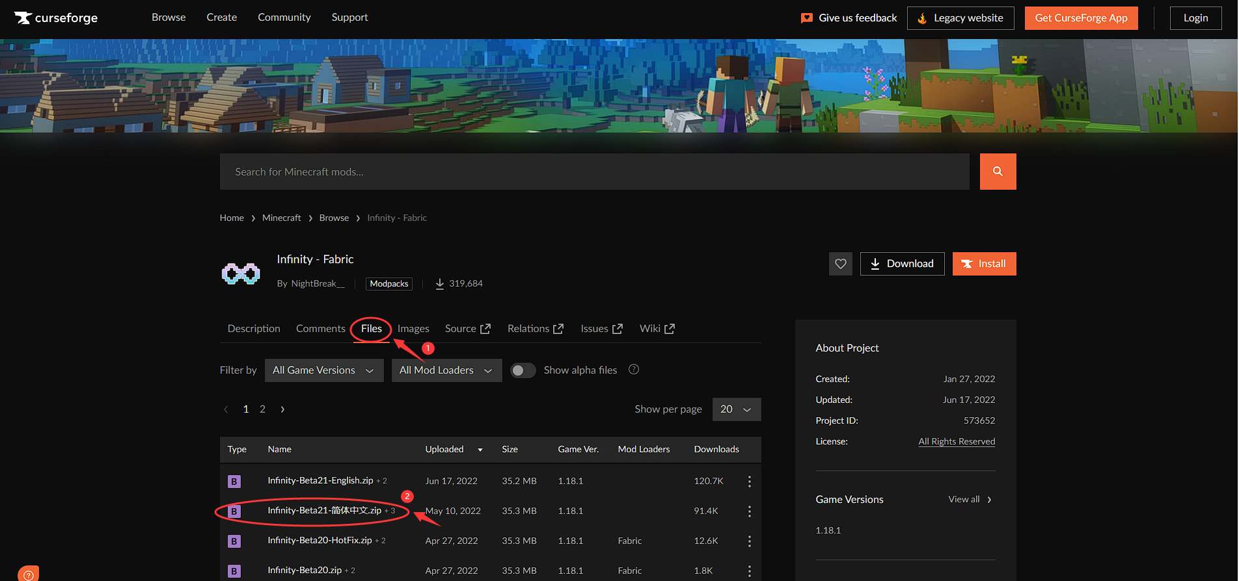Image resolution: width=1239 pixels, height=581 pixels.
Task: Click the Modpacks category tag
Action: [x=389, y=284]
